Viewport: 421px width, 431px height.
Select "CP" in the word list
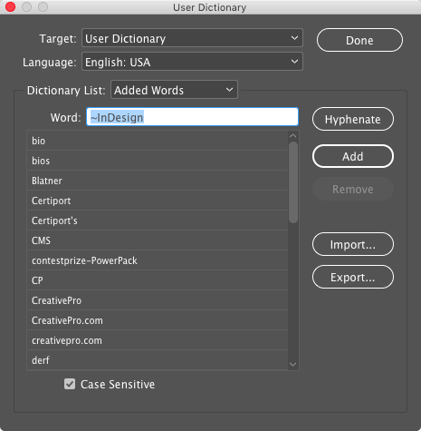[x=158, y=280]
